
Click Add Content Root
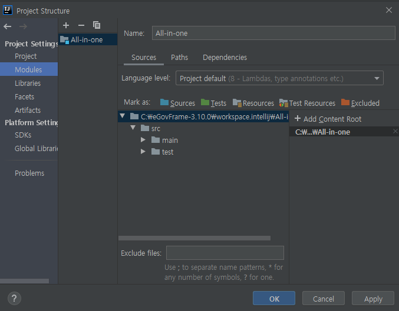point(327,119)
